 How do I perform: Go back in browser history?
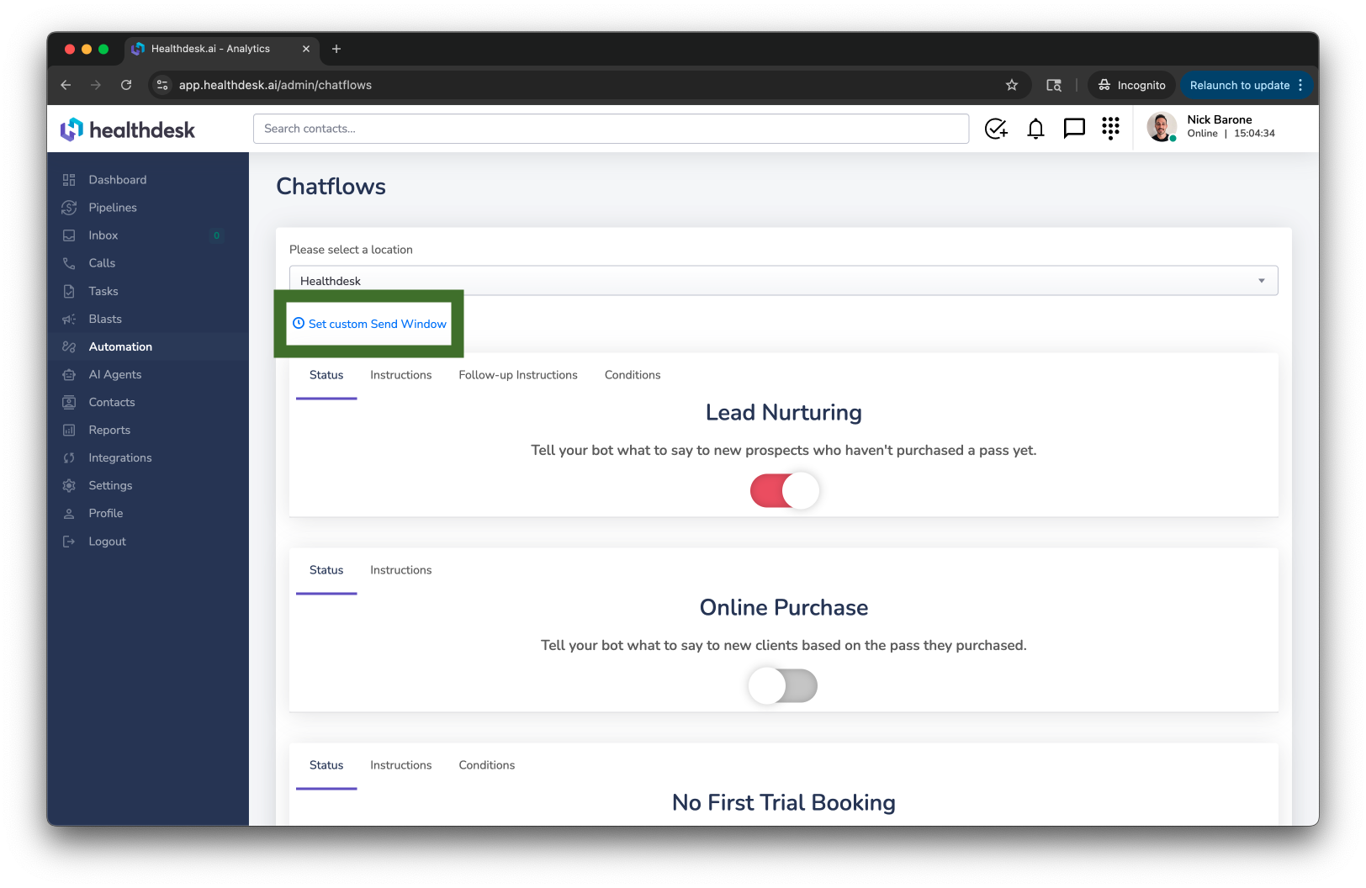point(66,85)
